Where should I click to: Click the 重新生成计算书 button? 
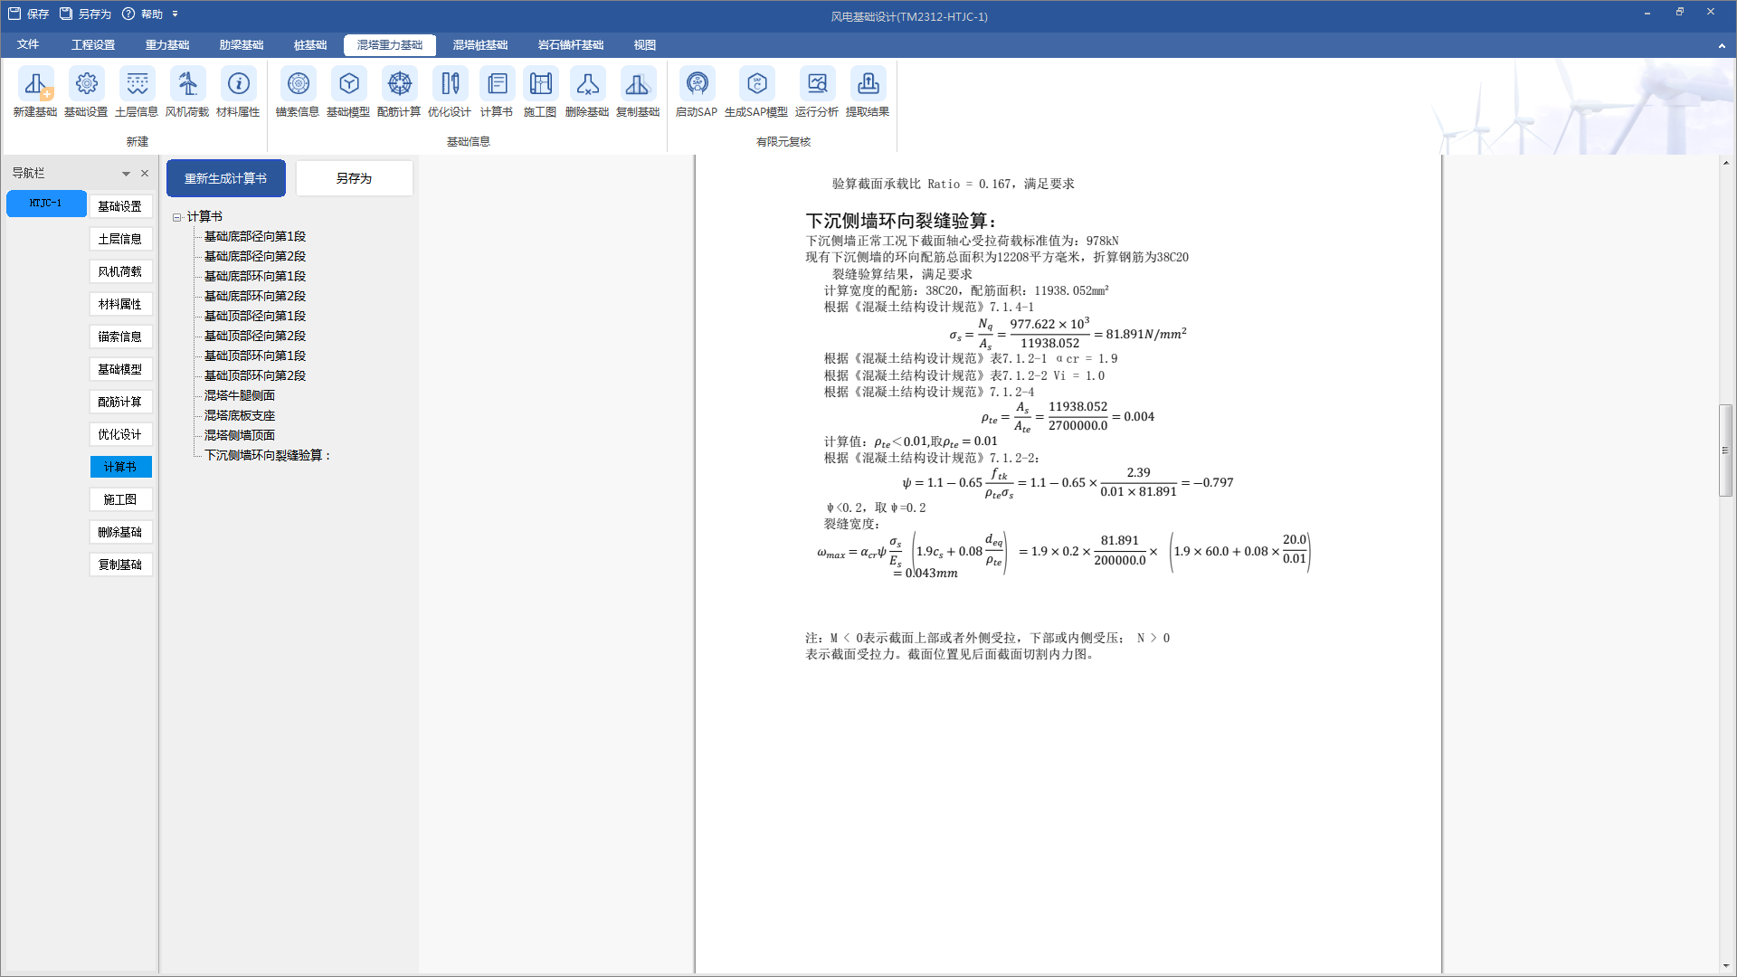[225, 178]
